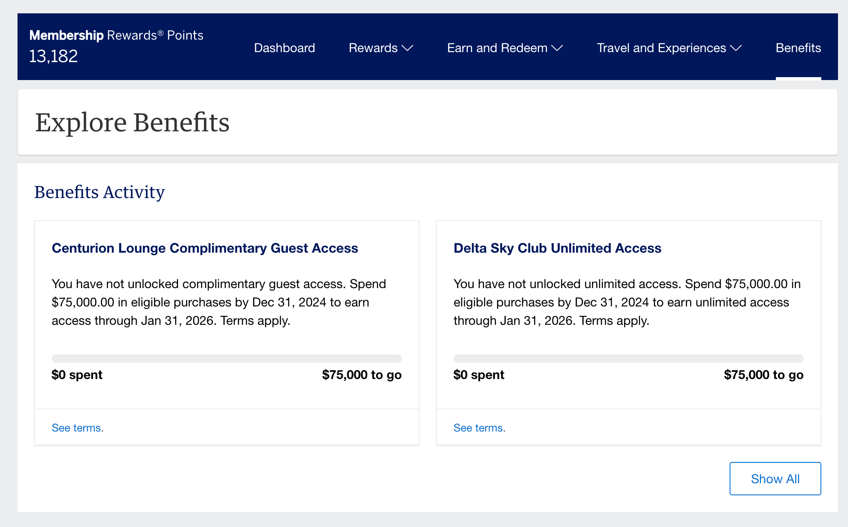
Task: Expand the Travel and Experiences menu
Action: 669,48
